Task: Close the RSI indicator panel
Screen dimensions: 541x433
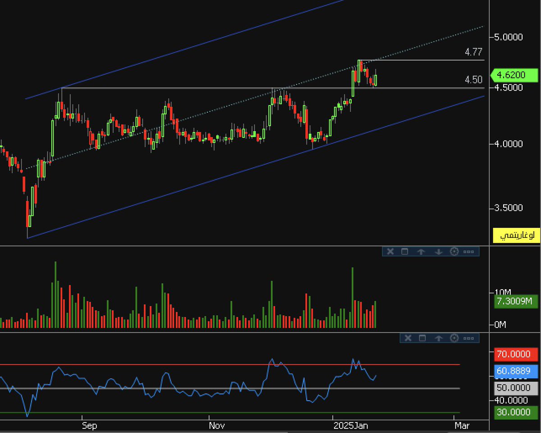Action: 408,338
